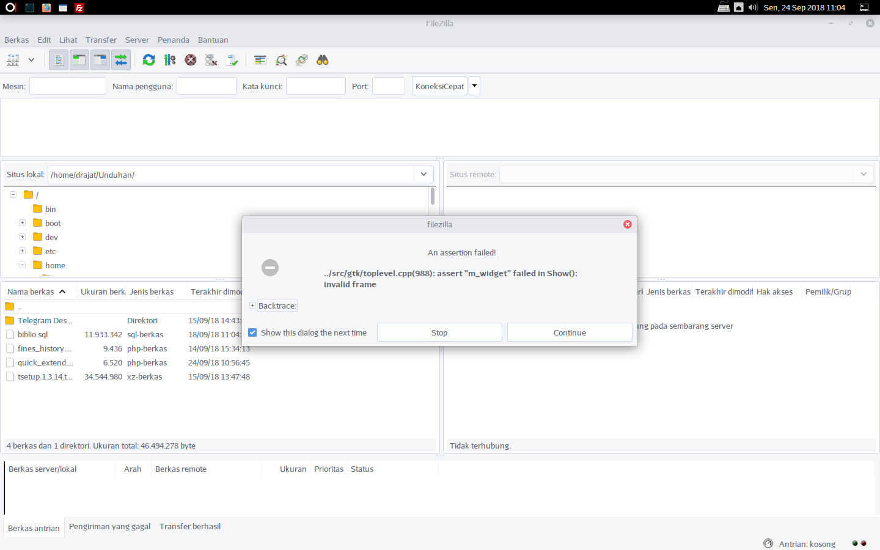Viewport: 880px width, 550px height.
Task: Switch to Berkas antrian tab
Action: [34, 528]
